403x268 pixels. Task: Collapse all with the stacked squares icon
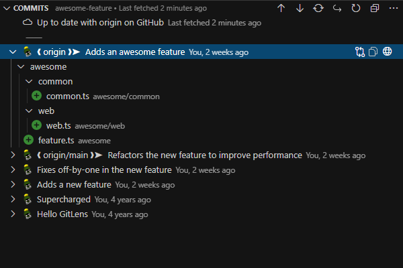(x=375, y=8)
